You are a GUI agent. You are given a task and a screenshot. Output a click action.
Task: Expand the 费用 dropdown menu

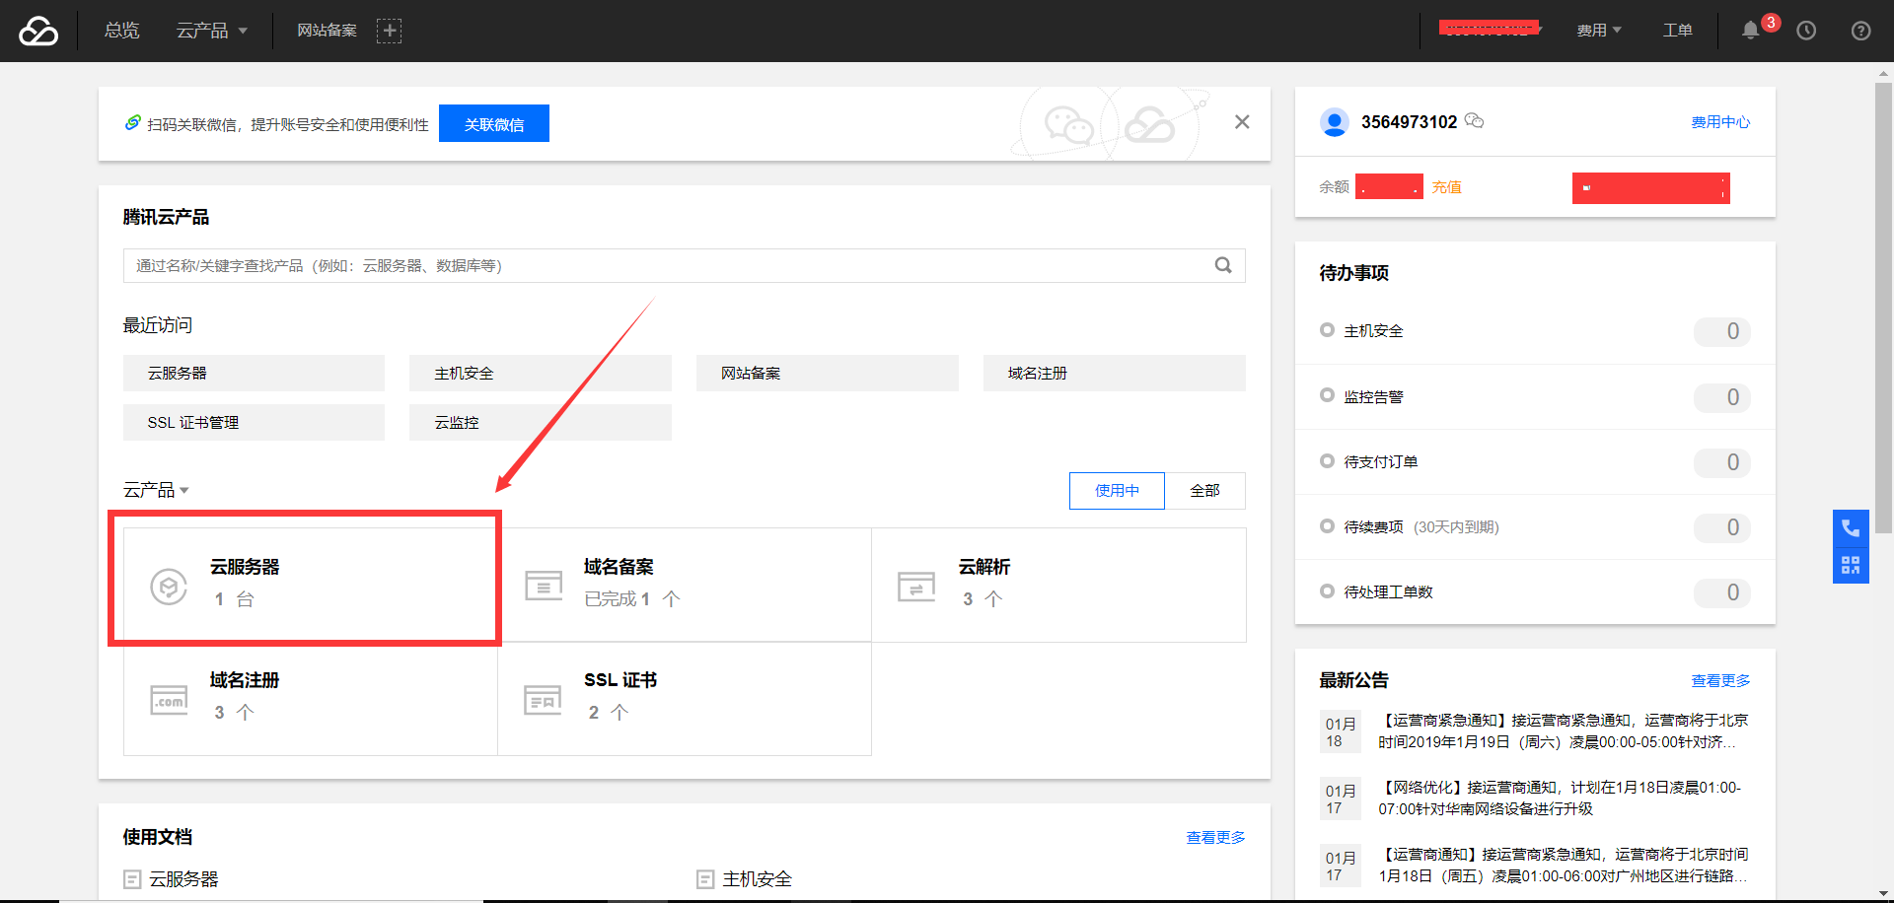[1599, 31]
